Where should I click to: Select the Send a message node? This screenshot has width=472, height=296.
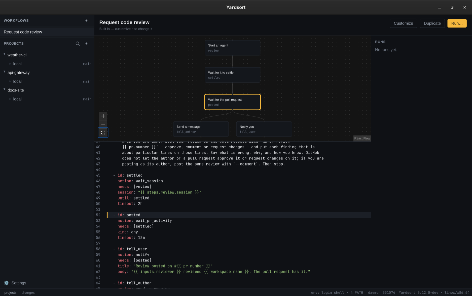[201, 129]
